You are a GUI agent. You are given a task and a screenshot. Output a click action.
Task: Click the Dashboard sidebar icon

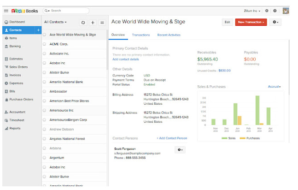(x=6, y=22)
